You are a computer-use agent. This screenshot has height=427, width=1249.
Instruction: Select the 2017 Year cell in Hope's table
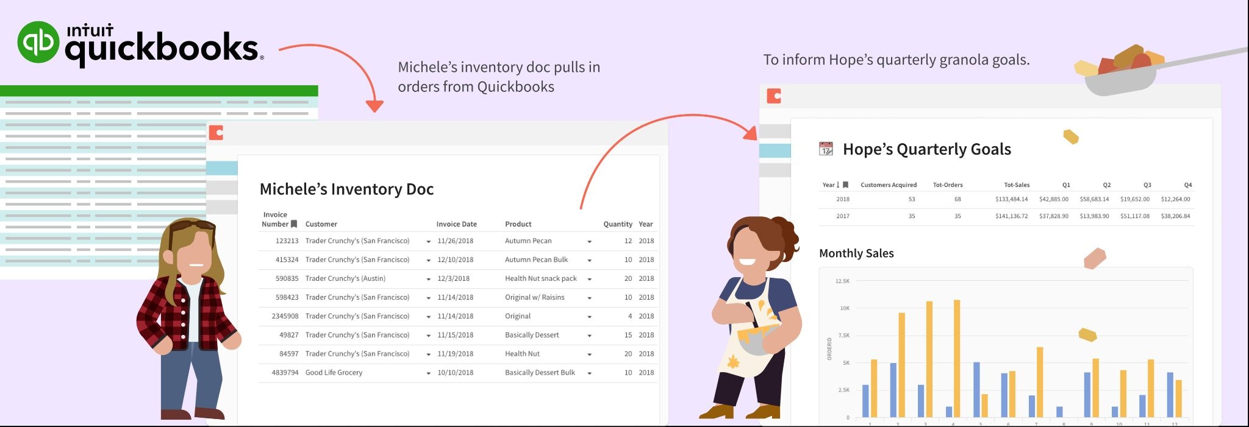click(x=843, y=216)
